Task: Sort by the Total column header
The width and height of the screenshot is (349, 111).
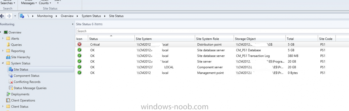Action: click(302, 39)
